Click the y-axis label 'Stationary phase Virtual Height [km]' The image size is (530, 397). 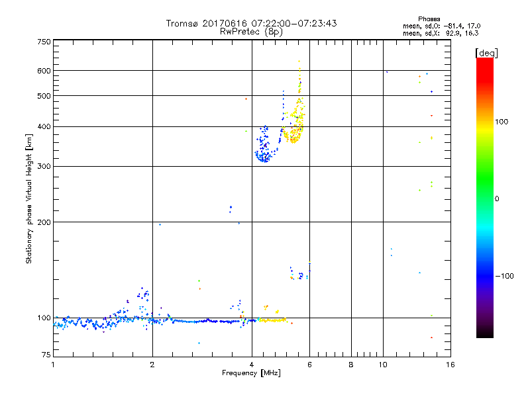(x=29, y=198)
